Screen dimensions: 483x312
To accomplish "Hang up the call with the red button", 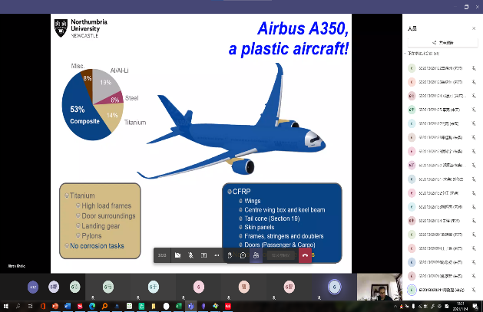I will 305,255.
